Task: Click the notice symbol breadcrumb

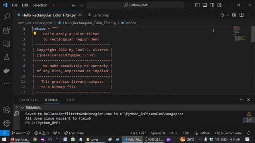Action: pos(131,23)
